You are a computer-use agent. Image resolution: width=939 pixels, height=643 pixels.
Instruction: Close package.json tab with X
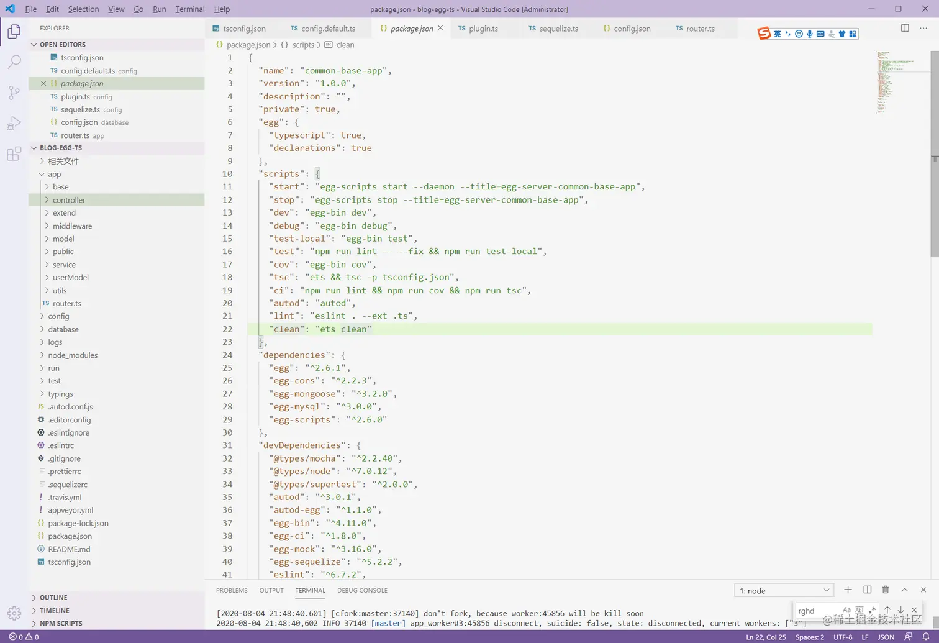tap(440, 28)
